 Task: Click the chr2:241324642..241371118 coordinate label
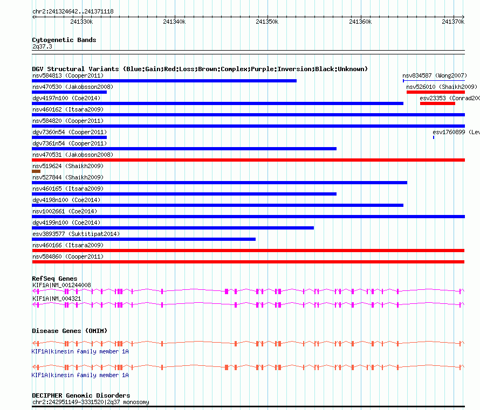[73, 11]
